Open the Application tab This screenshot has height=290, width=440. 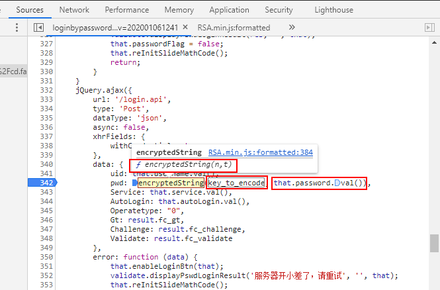point(229,10)
